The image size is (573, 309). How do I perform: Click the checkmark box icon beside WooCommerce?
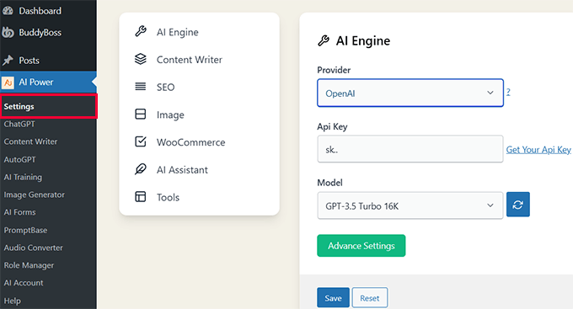(141, 141)
